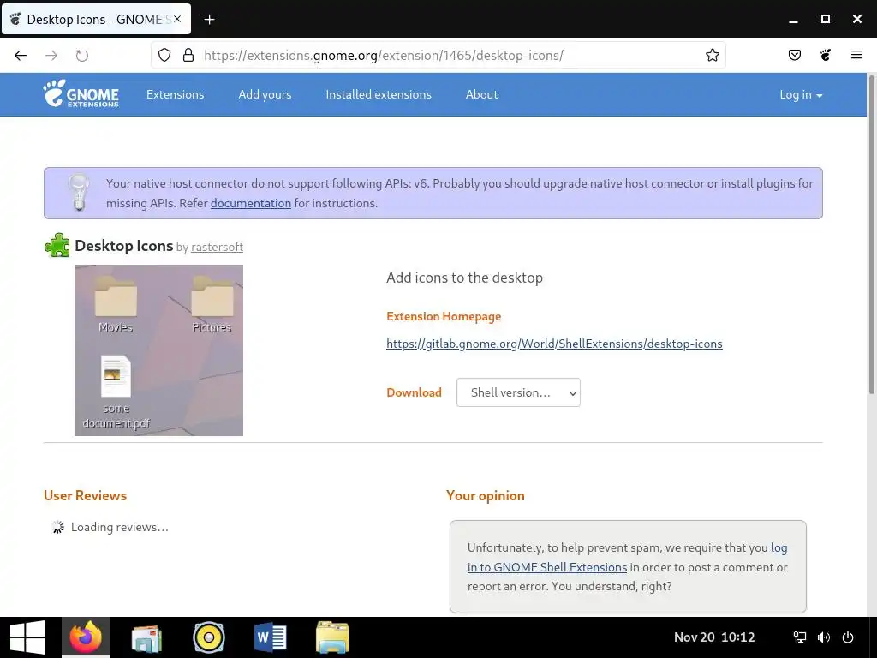Open the file manager folder taskbar icon
The image size is (877, 658).
point(333,637)
